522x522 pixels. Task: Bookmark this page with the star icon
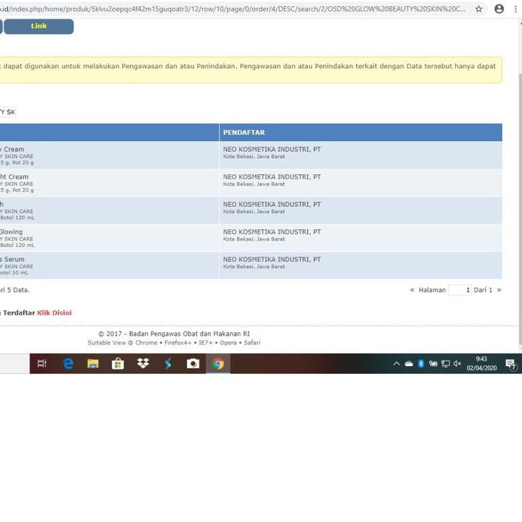[x=478, y=9]
